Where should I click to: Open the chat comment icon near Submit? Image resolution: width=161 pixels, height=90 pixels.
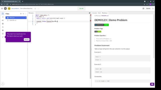point(143,8)
